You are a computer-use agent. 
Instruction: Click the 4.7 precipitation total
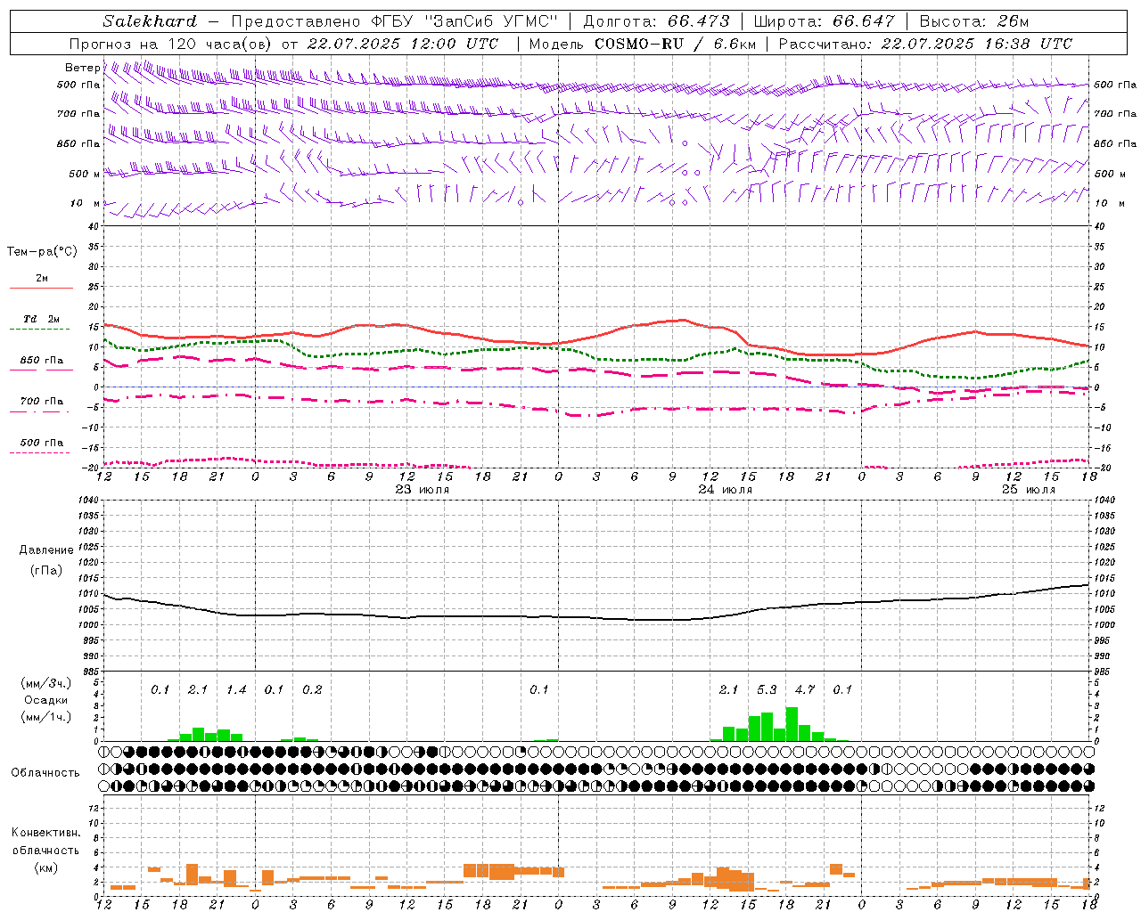pos(805,689)
